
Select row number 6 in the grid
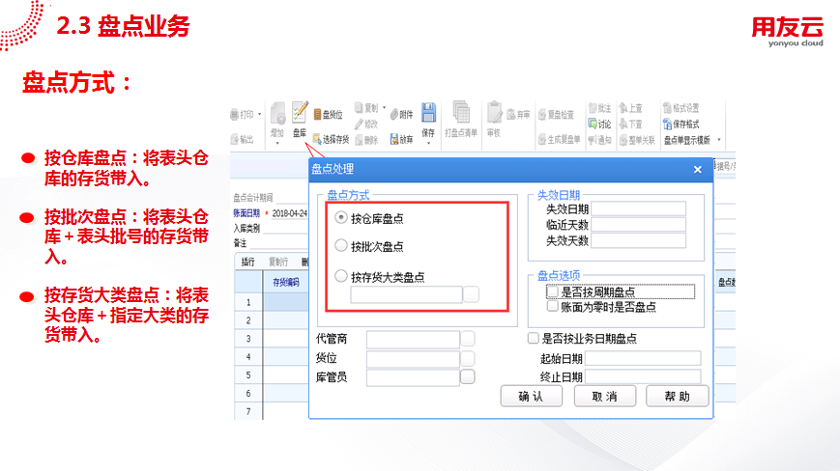(x=248, y=393)
